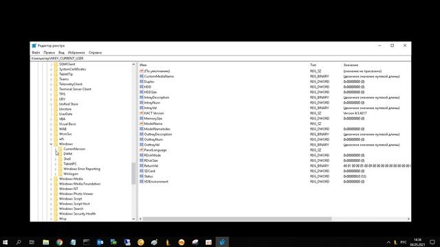This screenshot has width=440, height=247.
Task: Select the ModelNameIndex value name
Action: [x=157, y=129]
